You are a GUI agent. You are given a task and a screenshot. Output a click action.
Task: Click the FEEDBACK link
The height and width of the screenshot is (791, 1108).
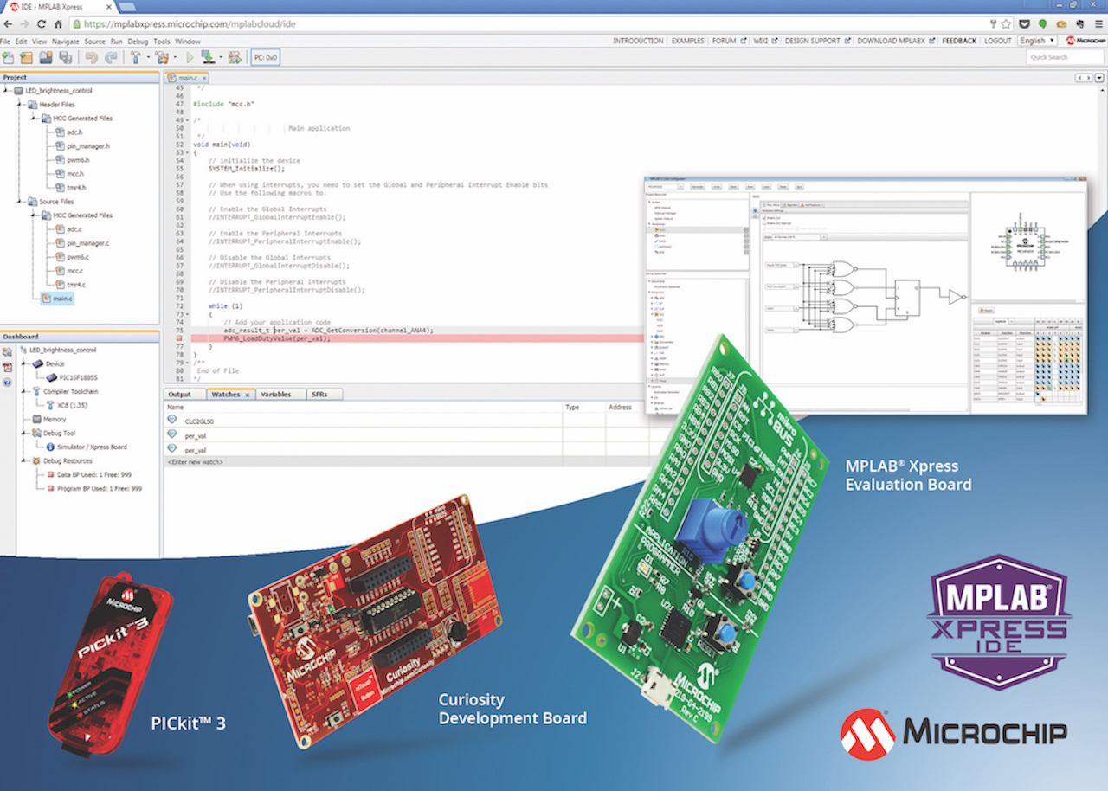[x=959, y=41]
